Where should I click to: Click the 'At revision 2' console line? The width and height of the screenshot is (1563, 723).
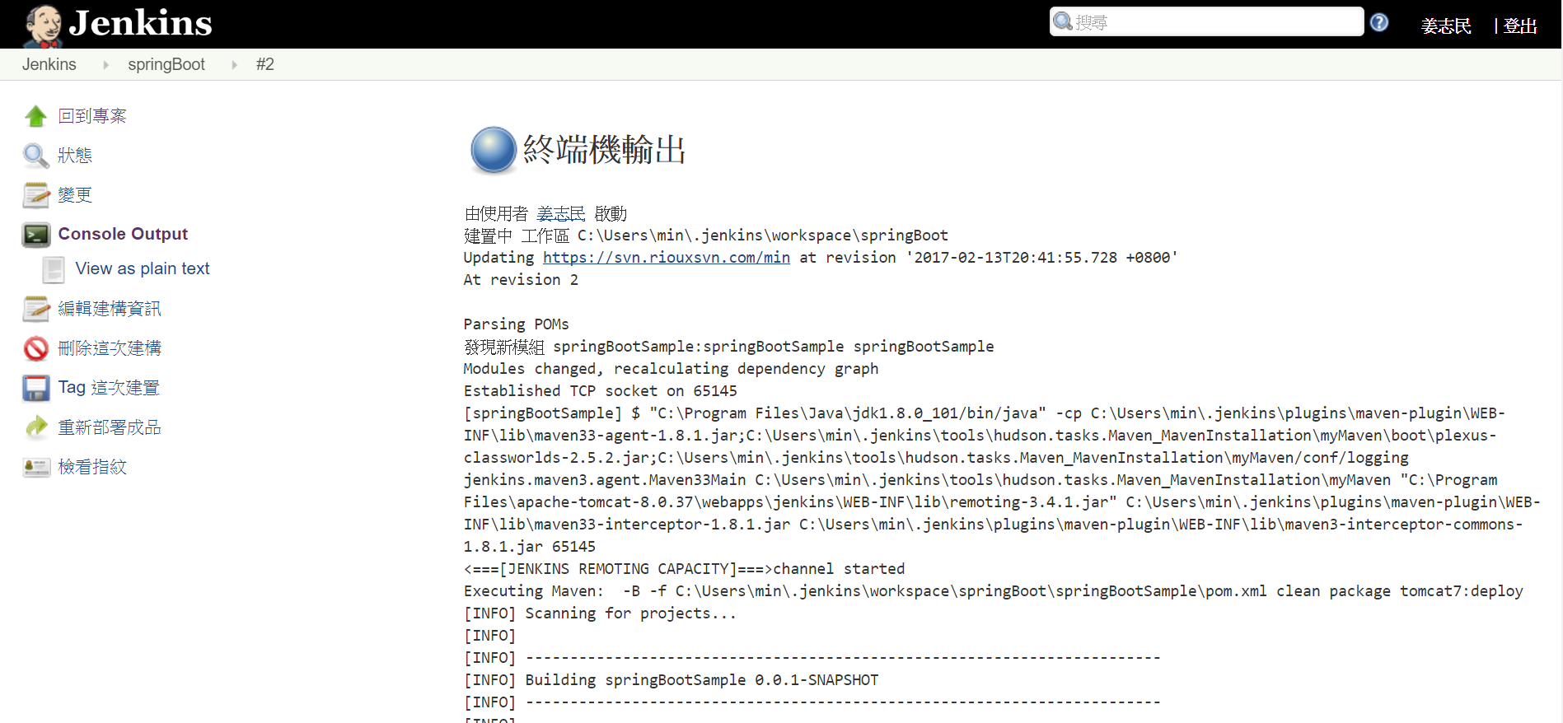pyautogui.click(x=521, y=280)
